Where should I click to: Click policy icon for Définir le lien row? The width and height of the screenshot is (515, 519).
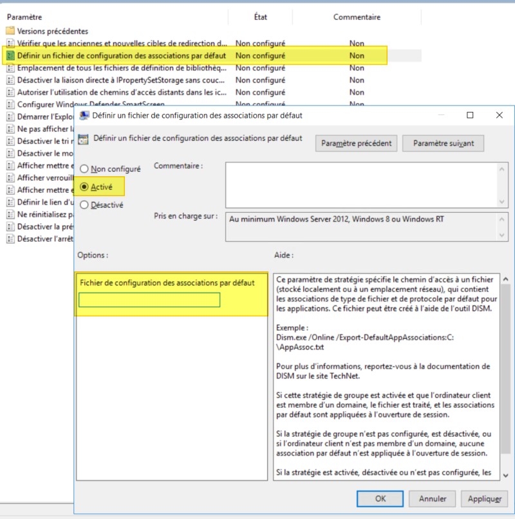10,202
